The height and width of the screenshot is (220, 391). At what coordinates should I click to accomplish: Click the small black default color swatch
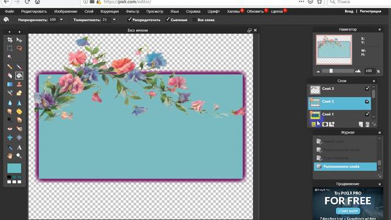9,177
